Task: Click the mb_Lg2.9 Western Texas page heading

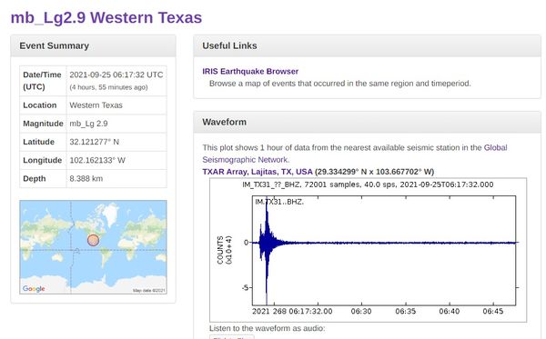Action: click(x=106, y=17)
